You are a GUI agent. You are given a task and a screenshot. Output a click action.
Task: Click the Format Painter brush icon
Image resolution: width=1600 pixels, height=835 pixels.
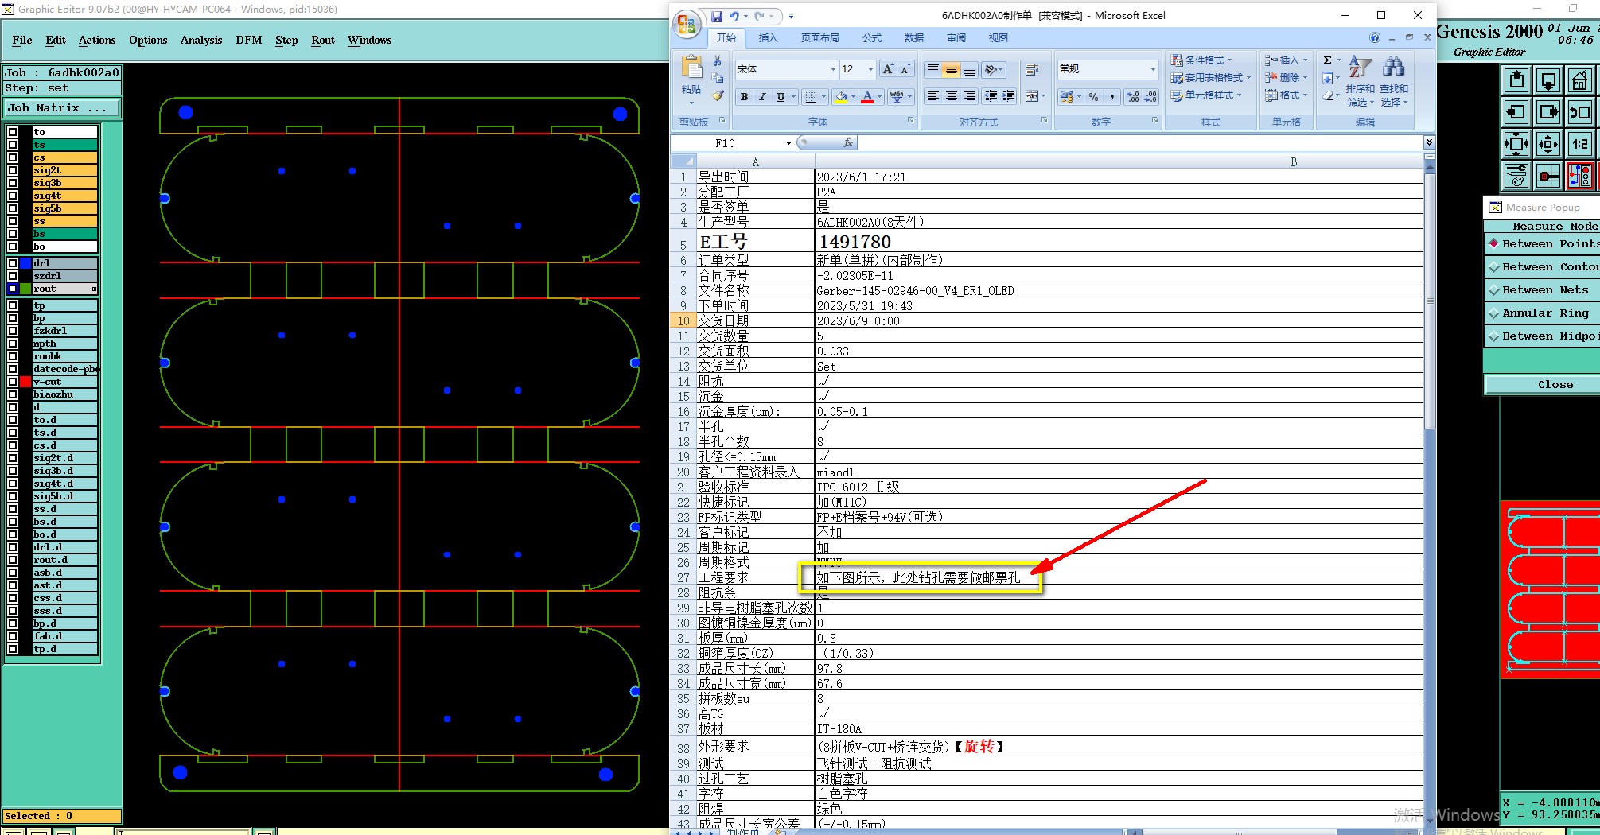click(x=718, y=96)
